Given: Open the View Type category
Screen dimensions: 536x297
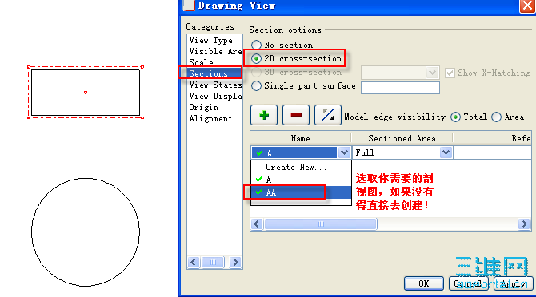Looking at the screenshot, I should coord(210,40).
